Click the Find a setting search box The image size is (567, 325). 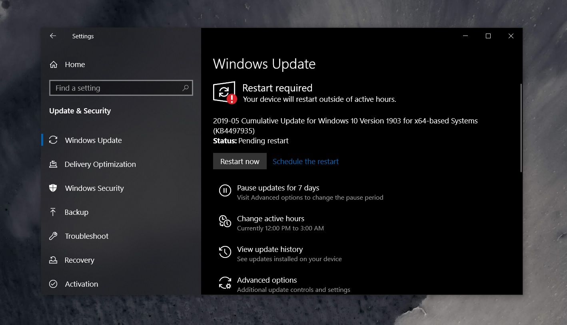click(121, 88)
